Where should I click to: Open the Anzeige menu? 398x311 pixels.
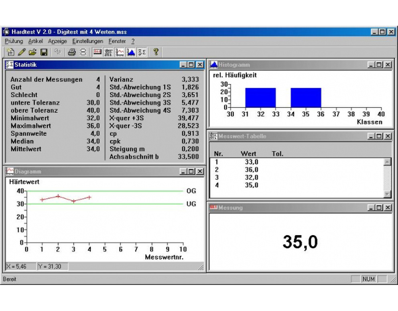coord(57,41)
